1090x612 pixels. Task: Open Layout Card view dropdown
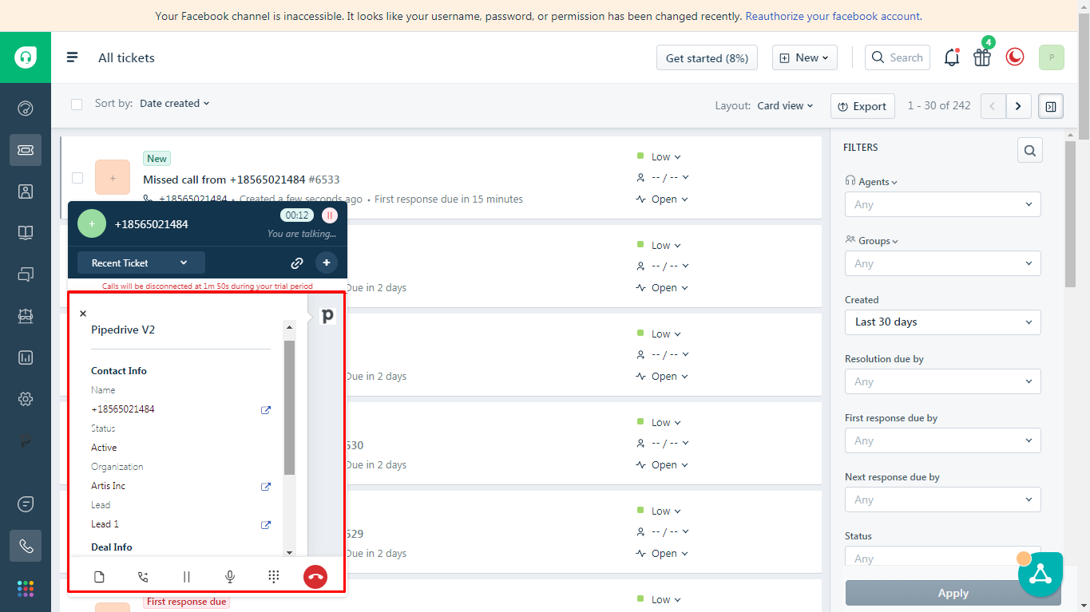pyautogui.click(x=785, y=105)
